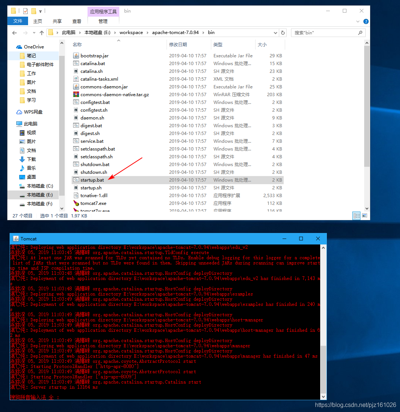Click apache-tomcat-7.0.94 in the breadcrumb path

[175, 33]
